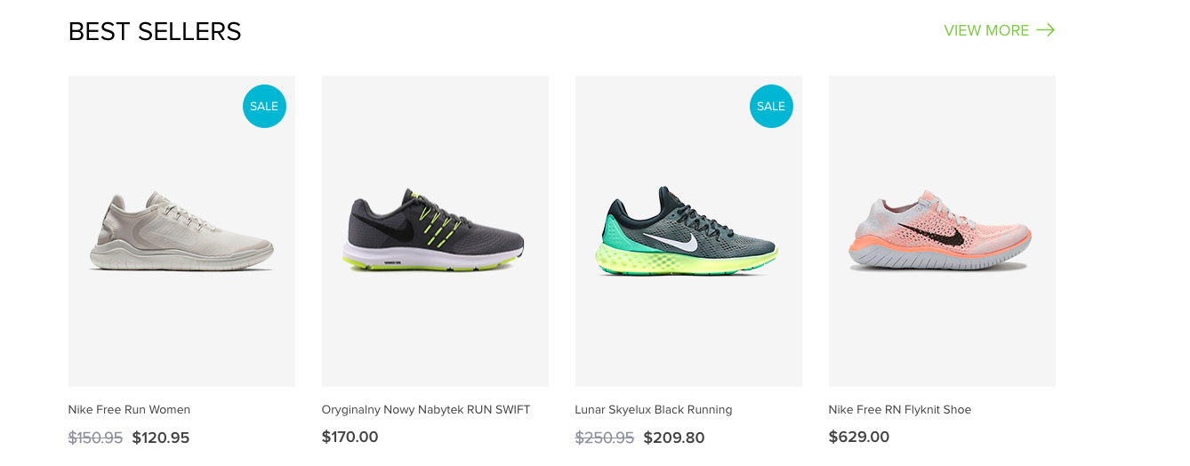This screenshot has height=466, width=1190.
Task: Select the green Lunar Skyelux shoe image
Action: coord(688,231)
